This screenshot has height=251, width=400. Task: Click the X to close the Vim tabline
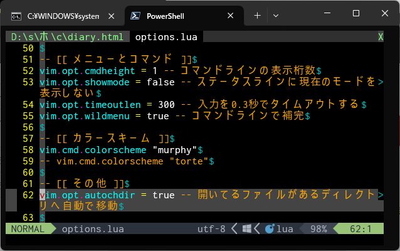click(380, 37)
